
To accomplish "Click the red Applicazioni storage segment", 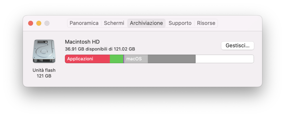I will pyautogui.click(x=87, y=59).
